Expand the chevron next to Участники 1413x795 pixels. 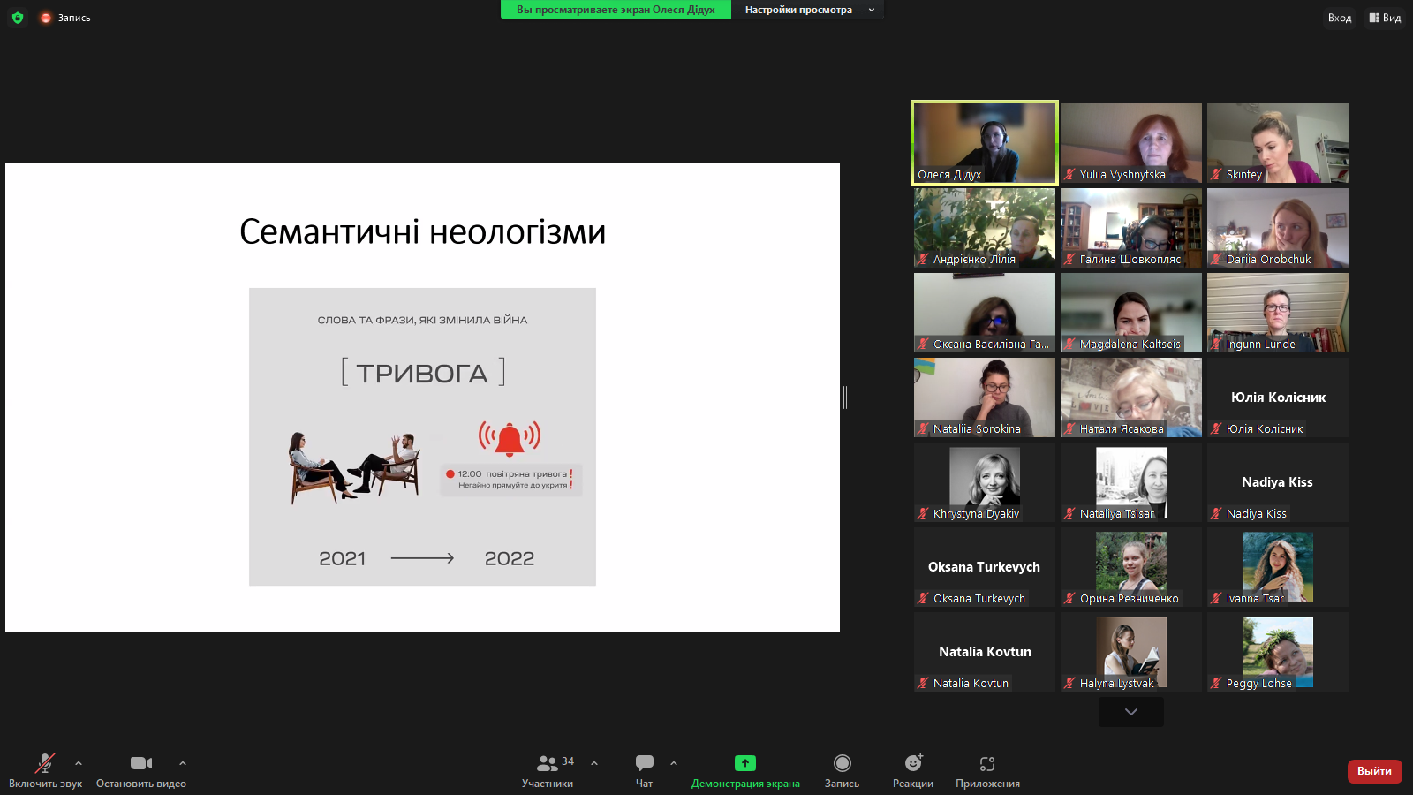pyautogui.click(x=594, y=763)
